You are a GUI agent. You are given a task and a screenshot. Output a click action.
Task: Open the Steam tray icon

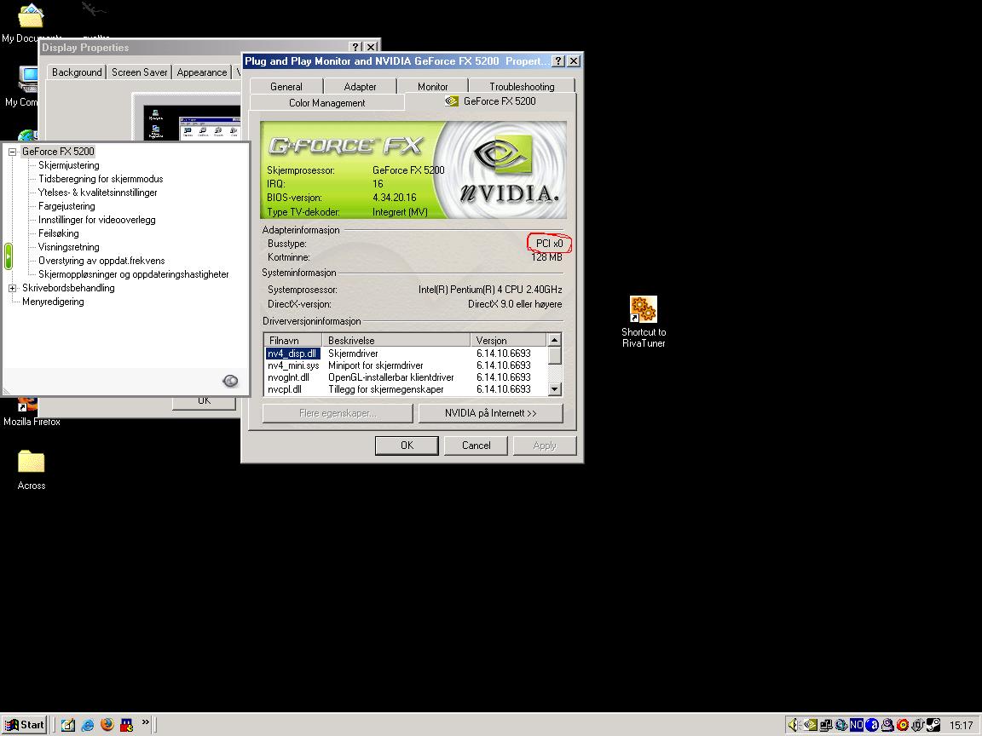[933, 725]
